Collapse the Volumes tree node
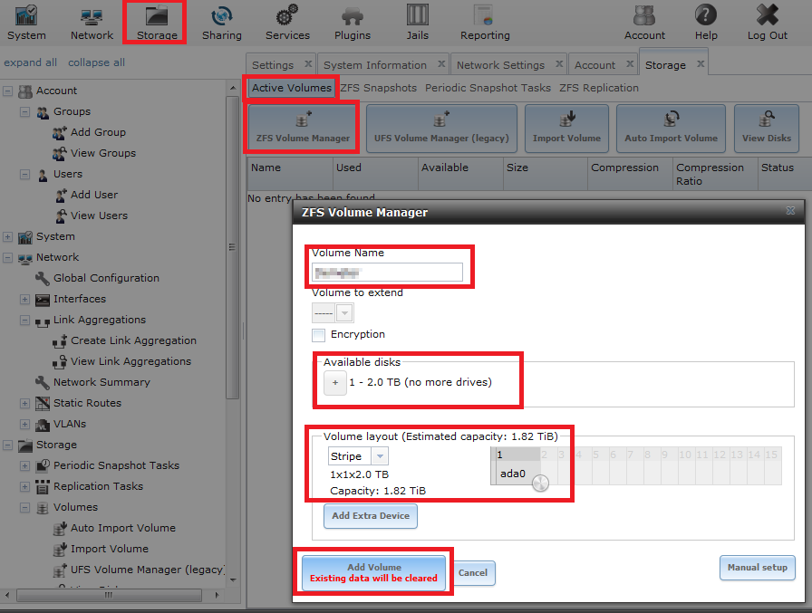This screenshot has width=812, height=613. 24,507
